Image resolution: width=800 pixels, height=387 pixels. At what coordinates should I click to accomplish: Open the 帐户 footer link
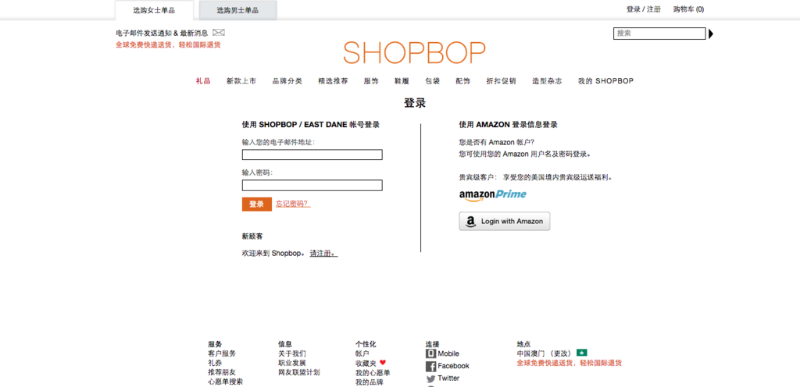pos(362,353)
